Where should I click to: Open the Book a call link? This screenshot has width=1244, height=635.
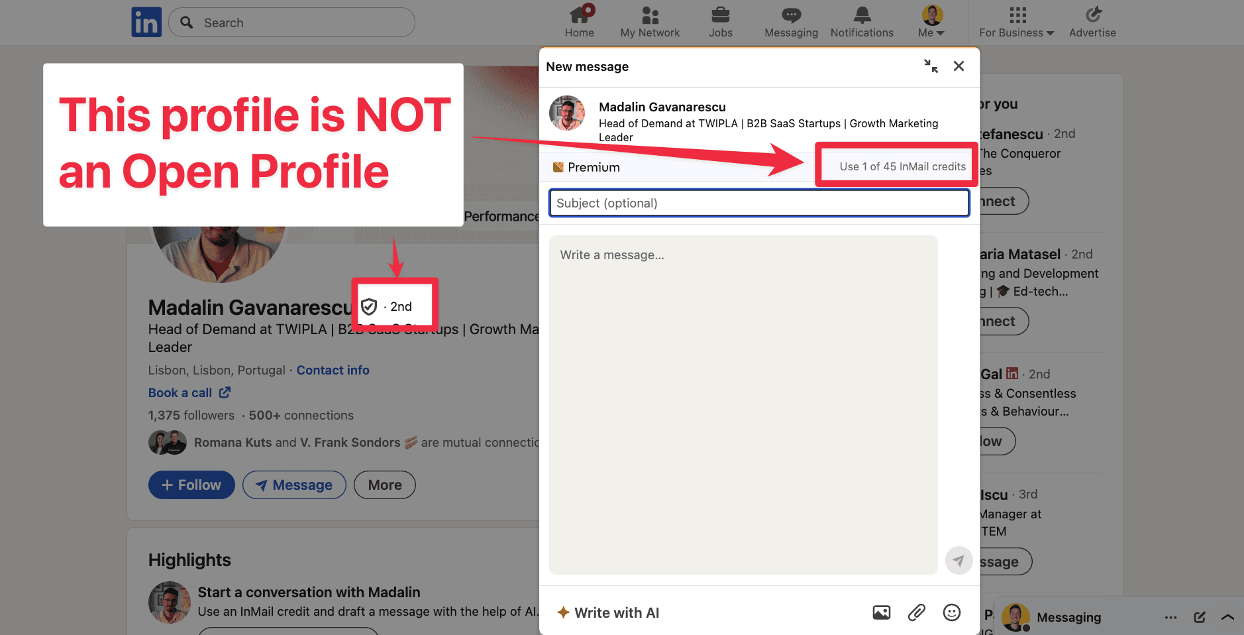tap(189, 393)
